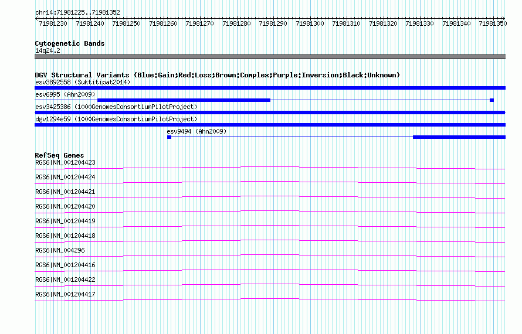Click the RGS6|NM_001204419 transcript label
Screen dimensions: 522x334
point(65,221)
